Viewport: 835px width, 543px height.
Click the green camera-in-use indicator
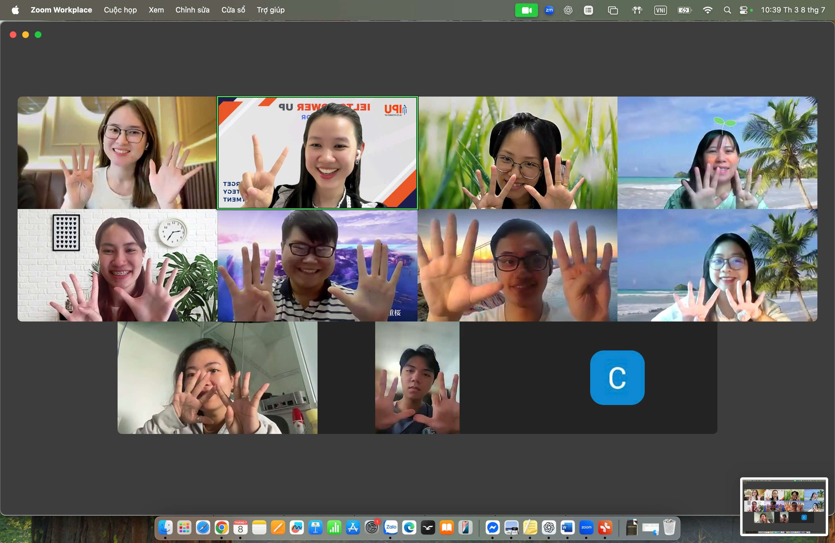click(x=526, y=10)
